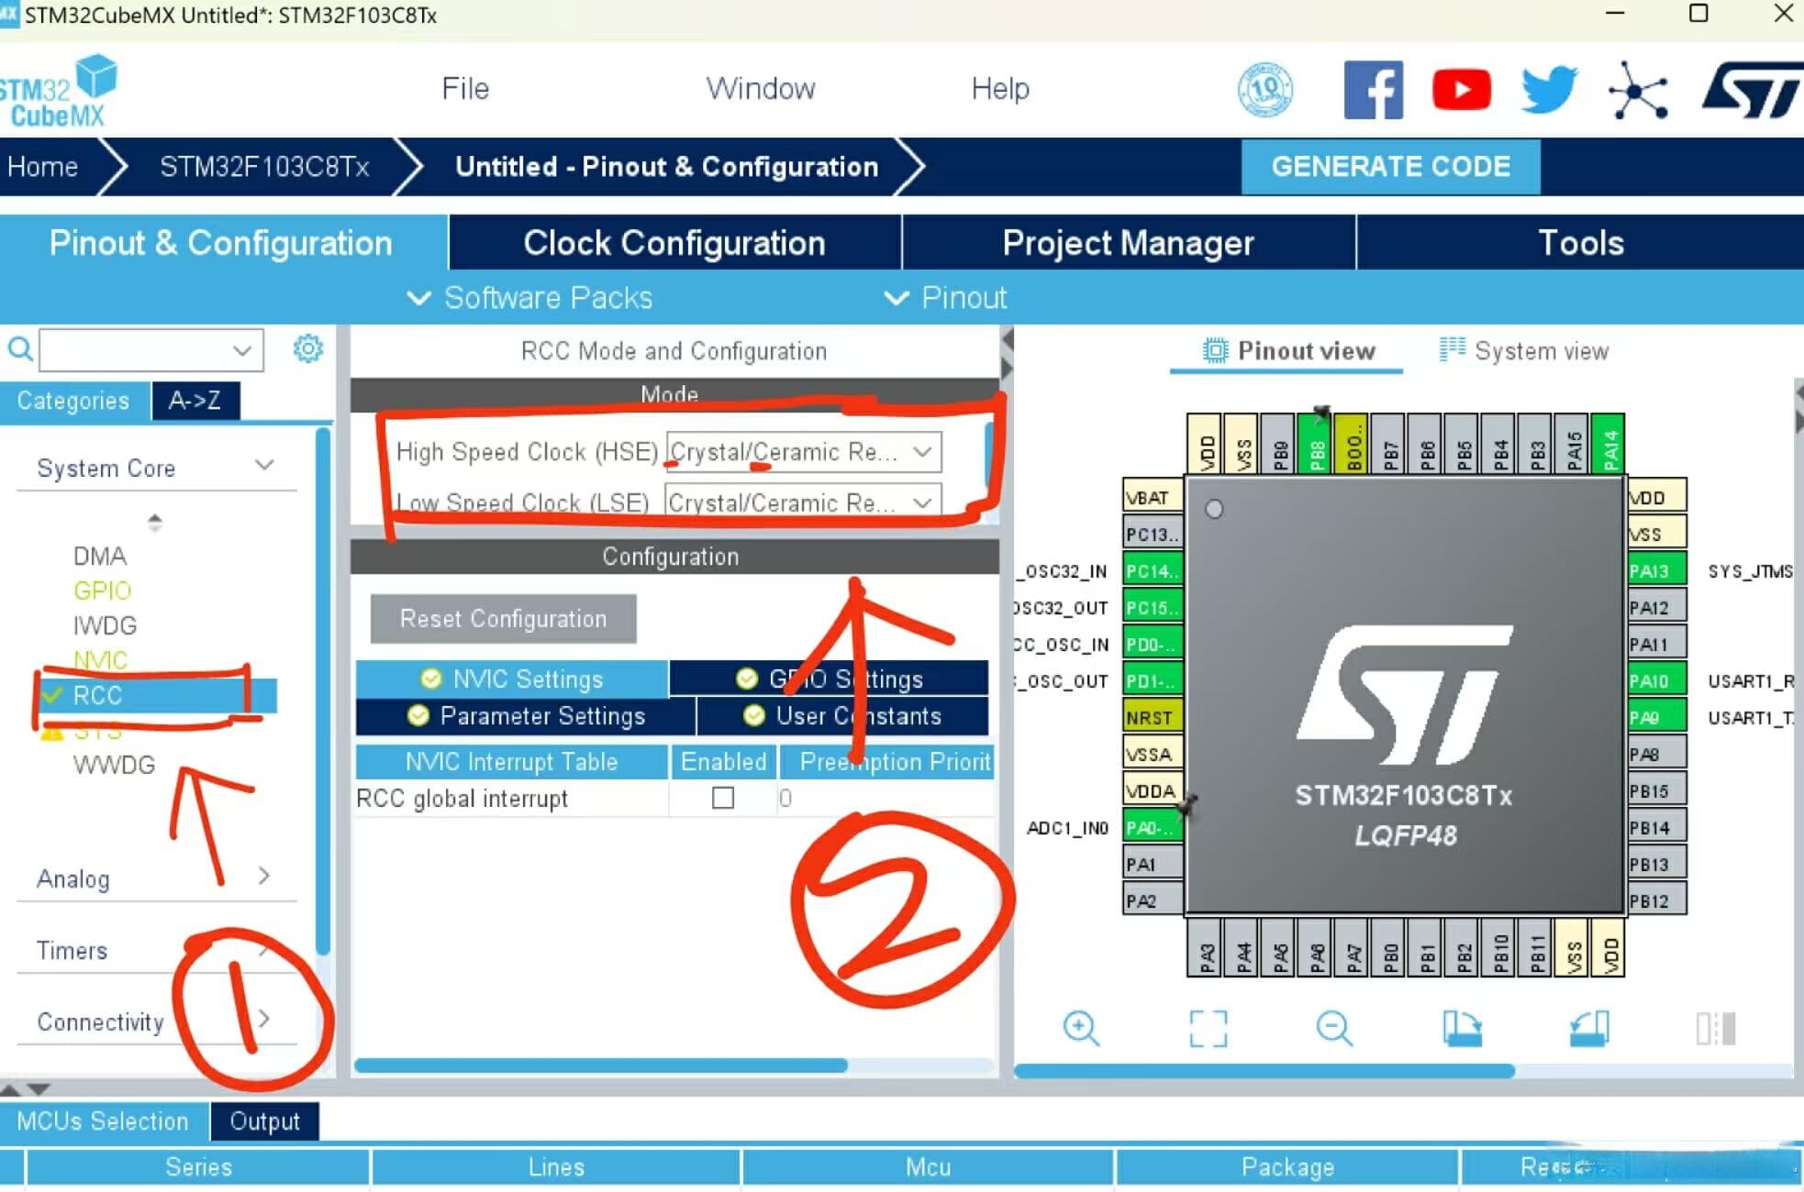The image size is (1804, 1192).
Task: Open Low Speed Clock (LSE) dropdown
Action: click(803, 502)
